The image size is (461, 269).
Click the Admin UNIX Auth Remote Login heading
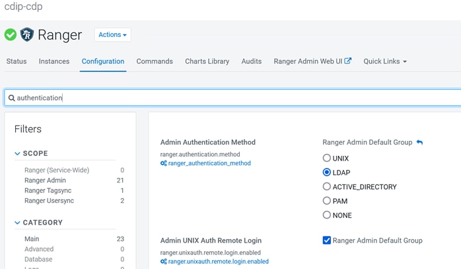point(211,241)
